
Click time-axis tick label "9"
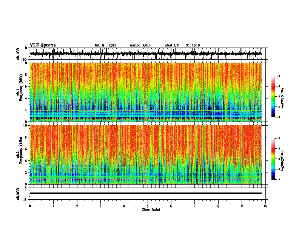point(242,206)
